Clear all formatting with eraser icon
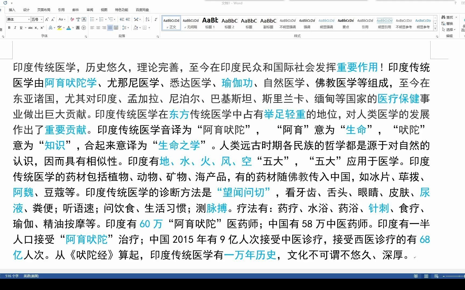Viewport: 465px width, 290px height. click(x=72, y=19)
